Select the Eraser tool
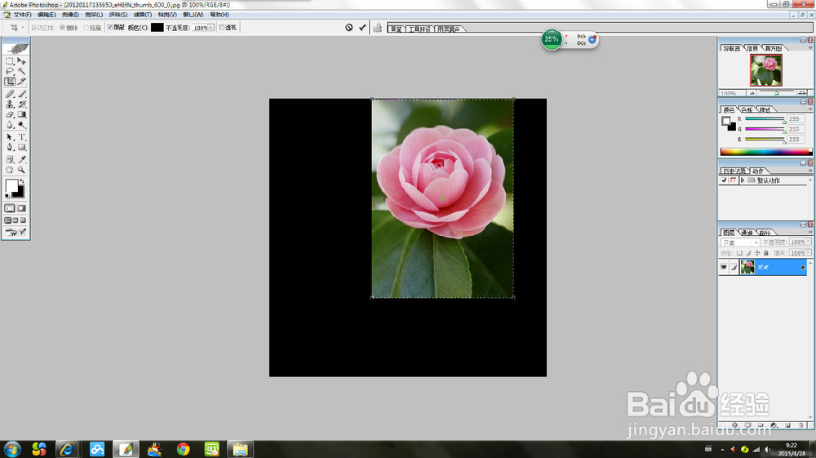 10,114
